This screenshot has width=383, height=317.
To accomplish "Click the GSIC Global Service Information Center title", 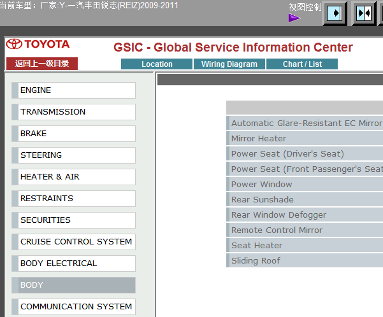I will [x=233, y=47].
